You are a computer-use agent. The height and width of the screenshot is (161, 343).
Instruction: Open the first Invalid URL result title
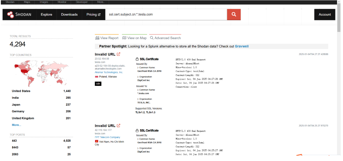105,54
